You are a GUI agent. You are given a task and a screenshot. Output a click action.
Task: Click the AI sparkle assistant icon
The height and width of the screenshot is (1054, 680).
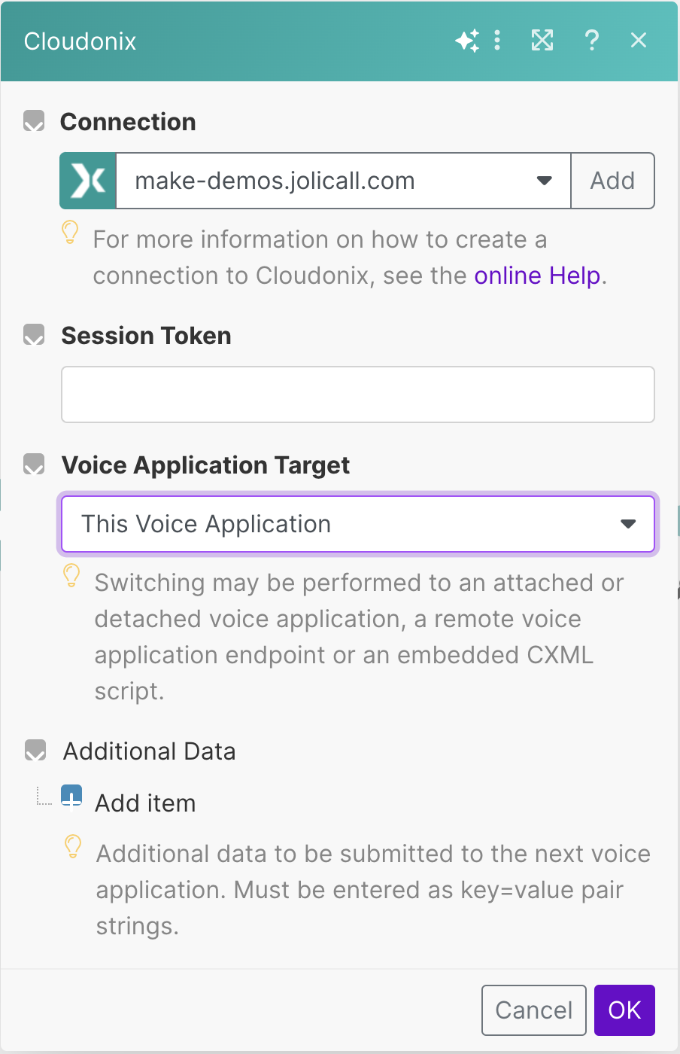(x=467, y=41)
